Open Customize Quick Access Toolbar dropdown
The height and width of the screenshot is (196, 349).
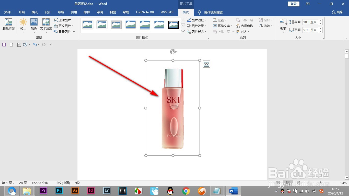tap(51, 45)
